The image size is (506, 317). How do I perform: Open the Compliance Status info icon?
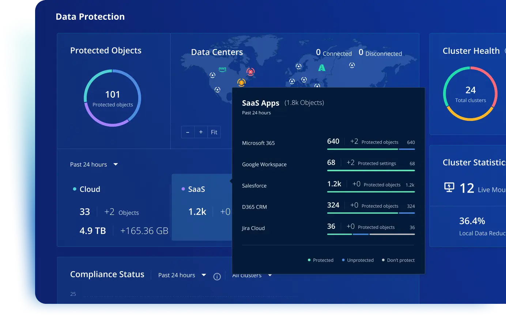pos(217,277)
